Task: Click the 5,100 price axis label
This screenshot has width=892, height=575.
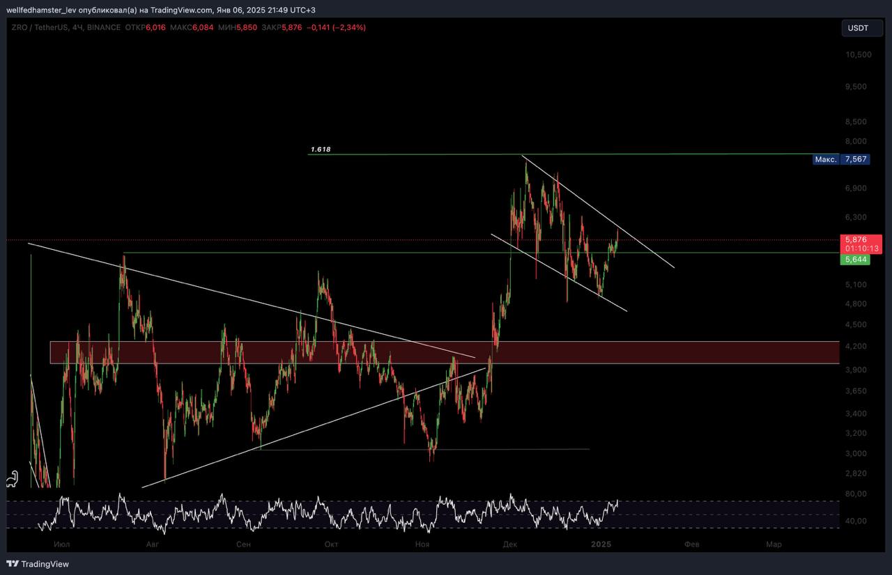Action: tap(857, 284)
